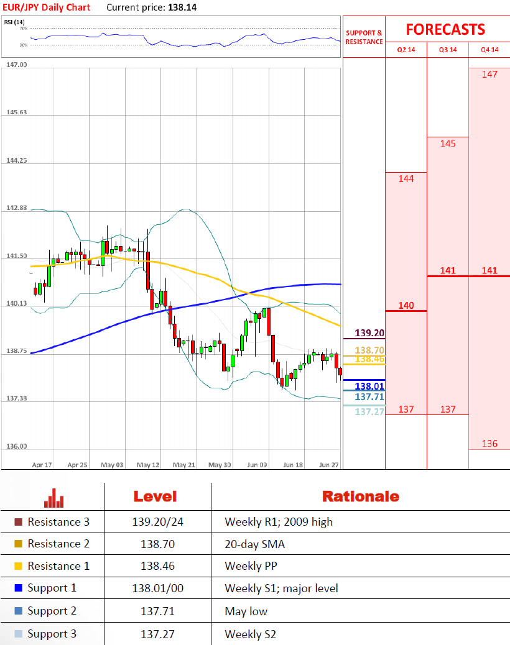This screenshot has width=510, height=645.
Task: Click the 140.13 price axis label
Action: click(x=16, y=304)
